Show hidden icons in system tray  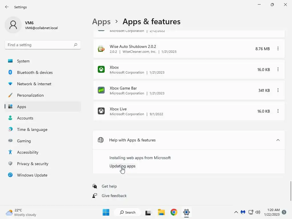coord(236,212)
